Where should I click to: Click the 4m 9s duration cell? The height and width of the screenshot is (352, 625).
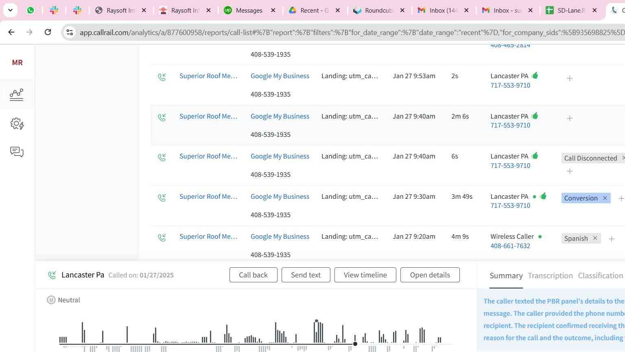point(460,236)
